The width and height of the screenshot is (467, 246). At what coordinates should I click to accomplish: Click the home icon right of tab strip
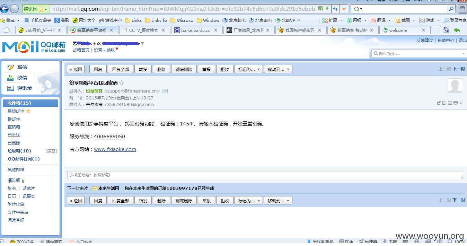pos(446,30)
